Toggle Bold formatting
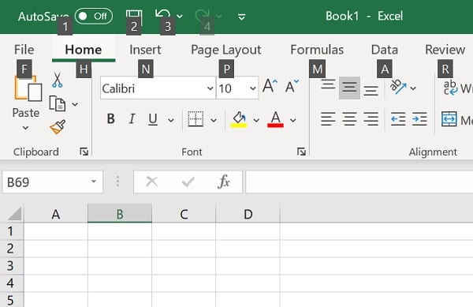This screenshot has height=307, width=473. (x=110, y=119)
